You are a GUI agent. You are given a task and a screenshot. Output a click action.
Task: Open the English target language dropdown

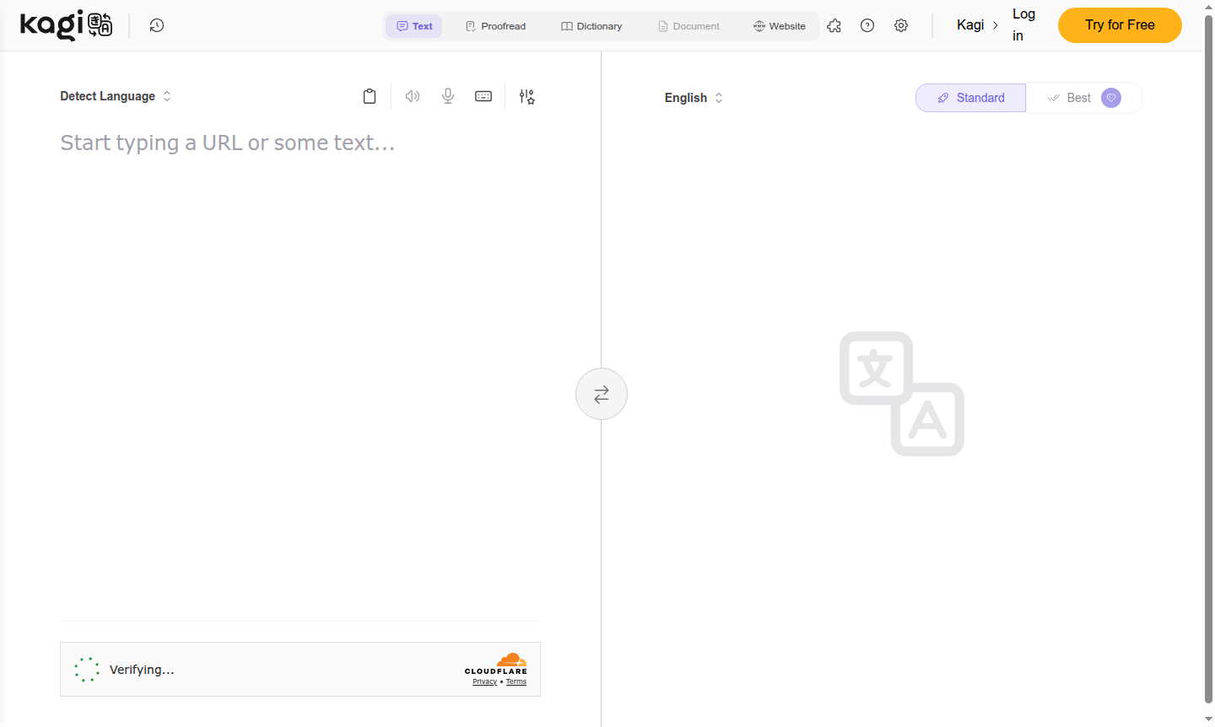point(693,97)
